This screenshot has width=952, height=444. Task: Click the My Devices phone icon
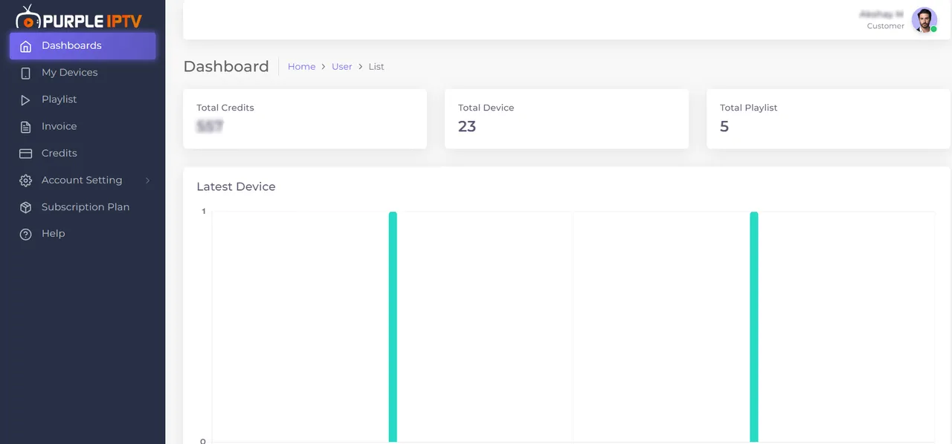pyautogui.click(x=26, y=73)
